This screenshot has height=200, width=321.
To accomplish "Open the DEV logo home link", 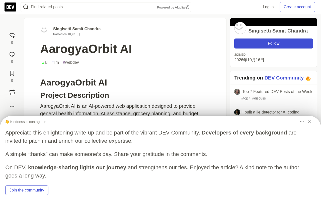I will click(x=10, y=7).
